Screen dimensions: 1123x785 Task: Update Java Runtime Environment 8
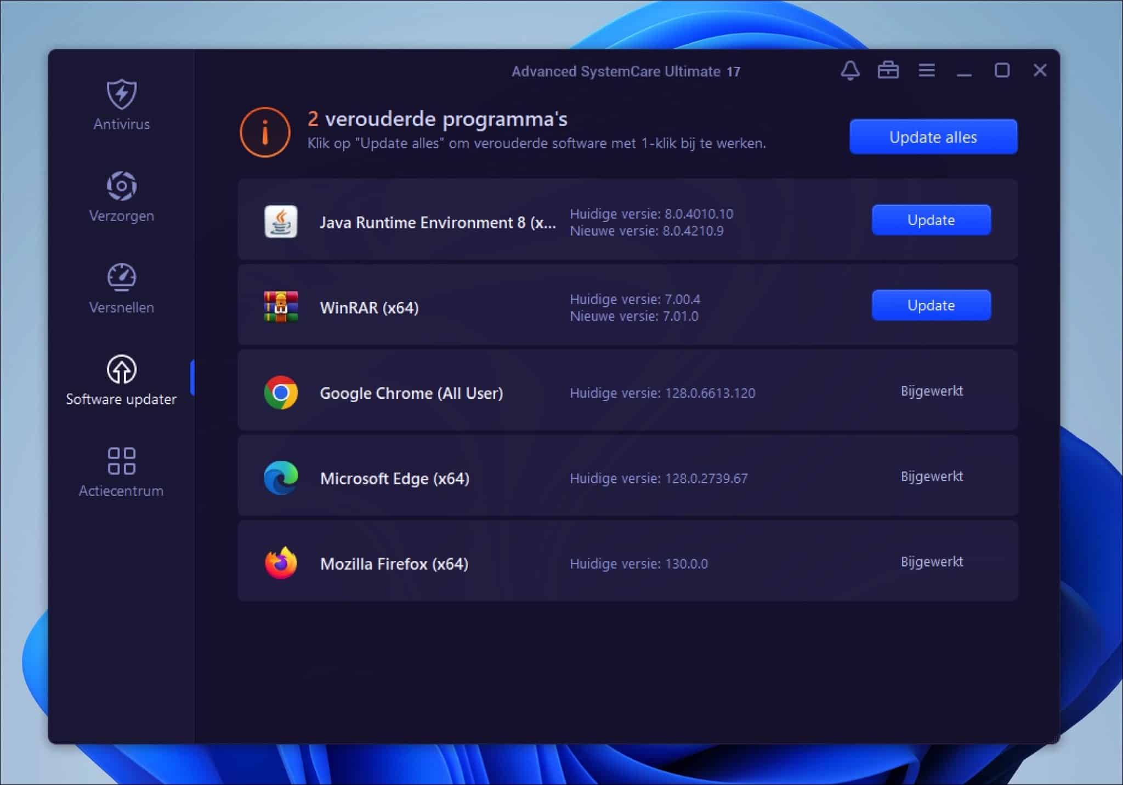click(931, 220)
